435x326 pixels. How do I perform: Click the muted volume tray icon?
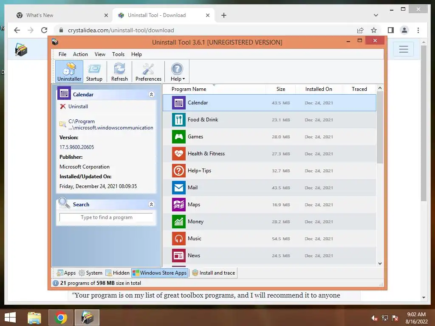pyautogui.click(x=374, y=318)
